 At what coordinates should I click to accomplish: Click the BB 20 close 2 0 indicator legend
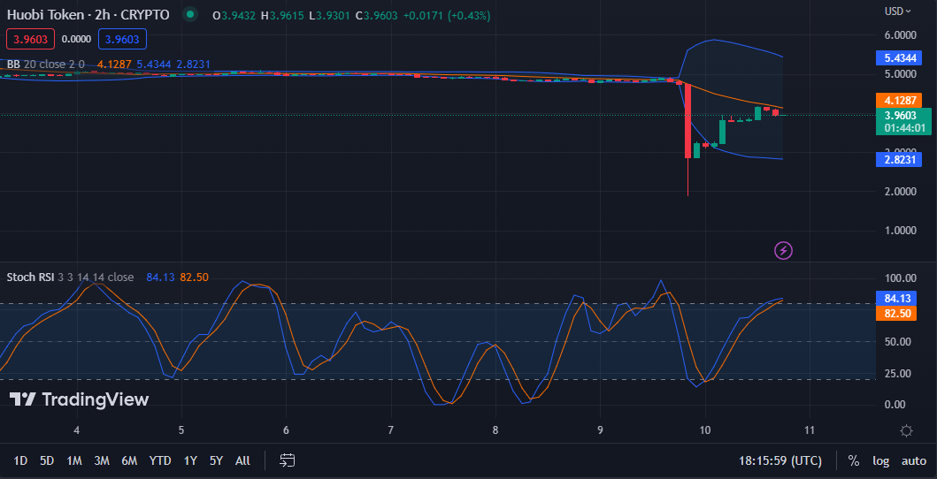click(x=46, y=64)
